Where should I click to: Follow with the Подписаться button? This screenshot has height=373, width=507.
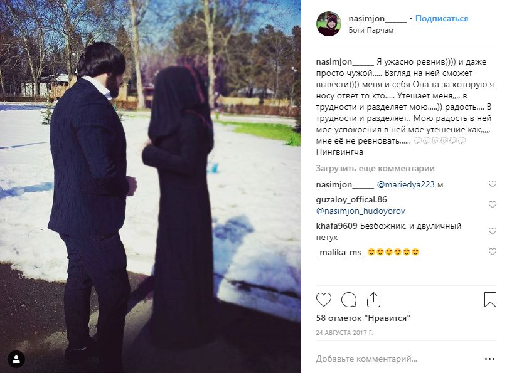pos(442,18)
